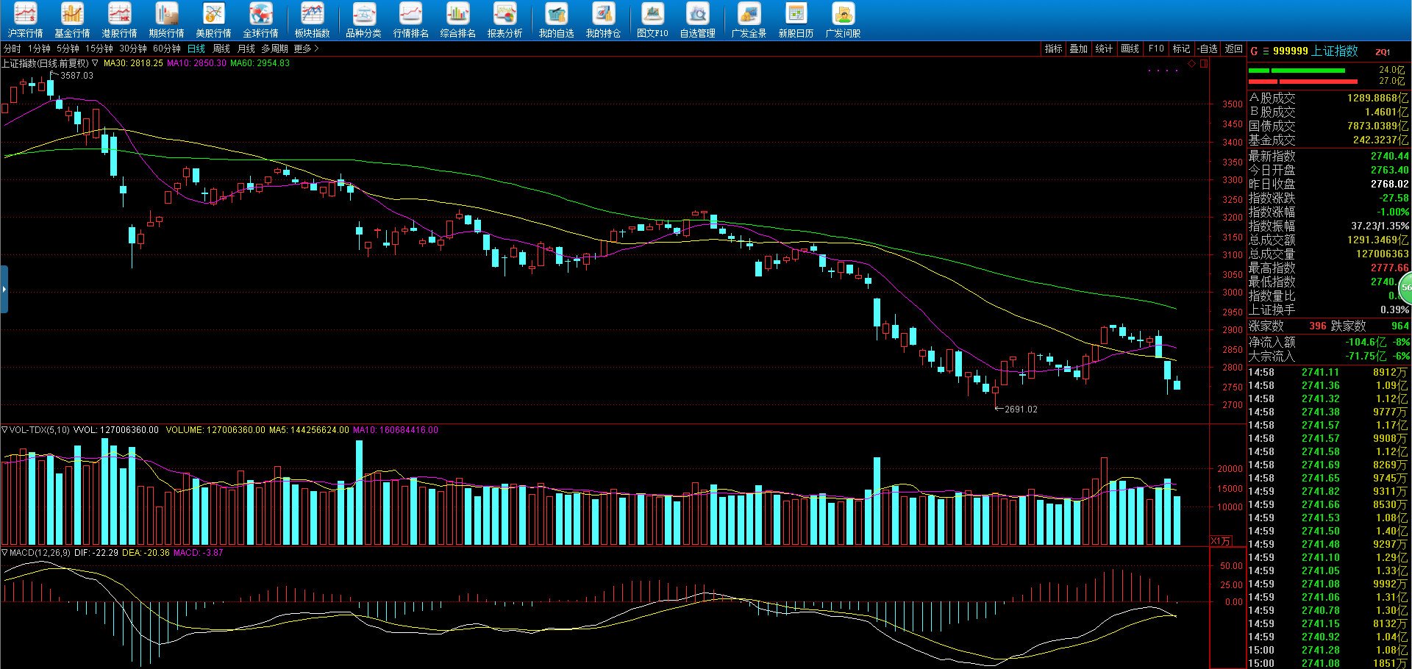This screenshot has width=1412, height=669.
Task: Expand the 更多 periods menu
Action: 306,49
